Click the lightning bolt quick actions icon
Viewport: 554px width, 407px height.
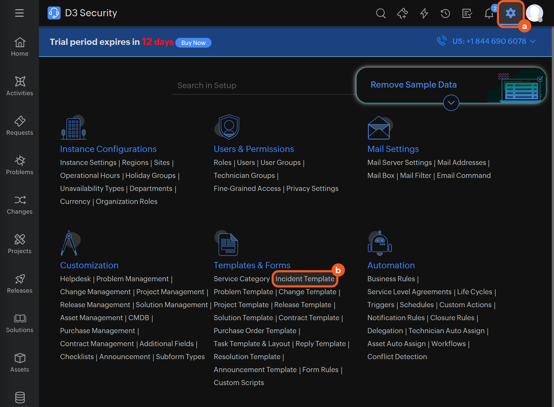[424, 13]
